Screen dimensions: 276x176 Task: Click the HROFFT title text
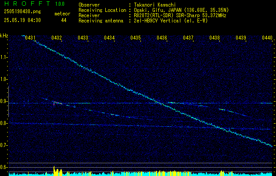27,4
